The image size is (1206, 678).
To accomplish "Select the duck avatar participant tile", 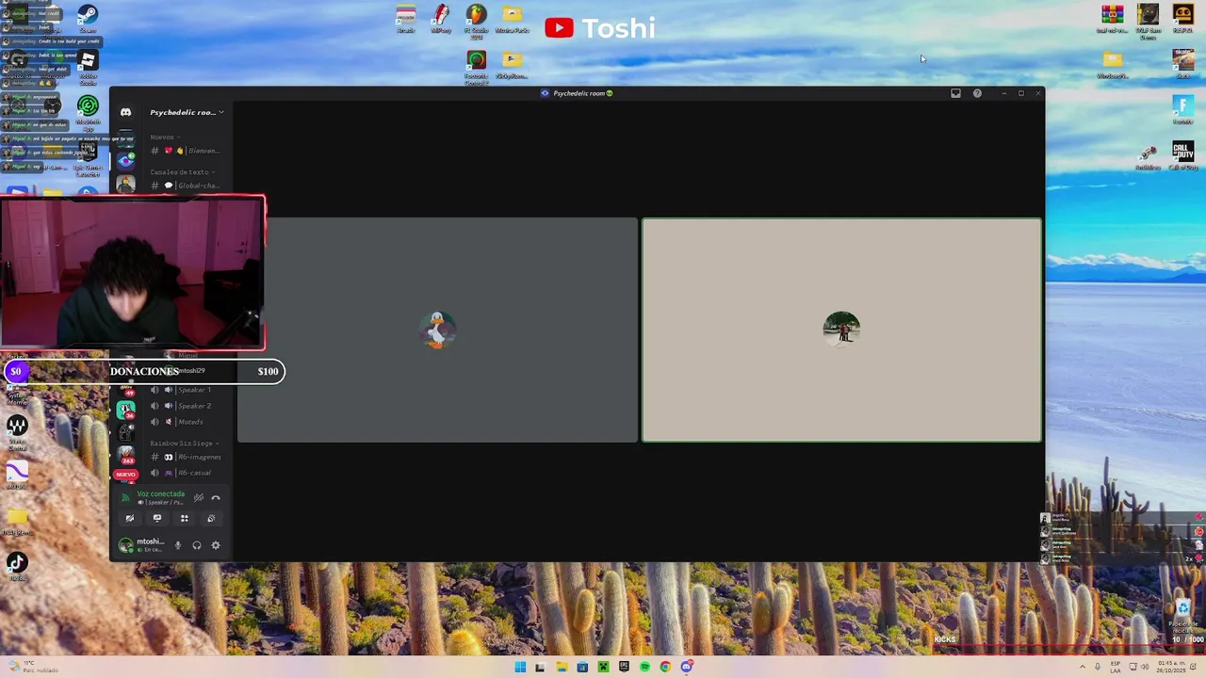I will click(437, 330).
